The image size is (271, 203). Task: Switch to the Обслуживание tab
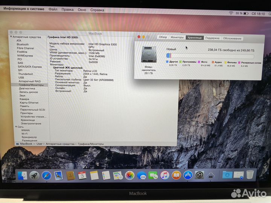coord(232,38)
